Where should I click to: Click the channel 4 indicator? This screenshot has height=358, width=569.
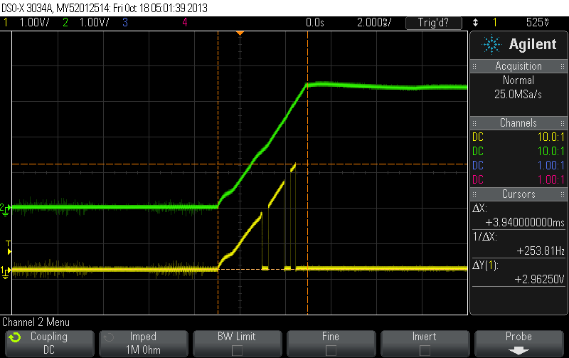[185, 23]
